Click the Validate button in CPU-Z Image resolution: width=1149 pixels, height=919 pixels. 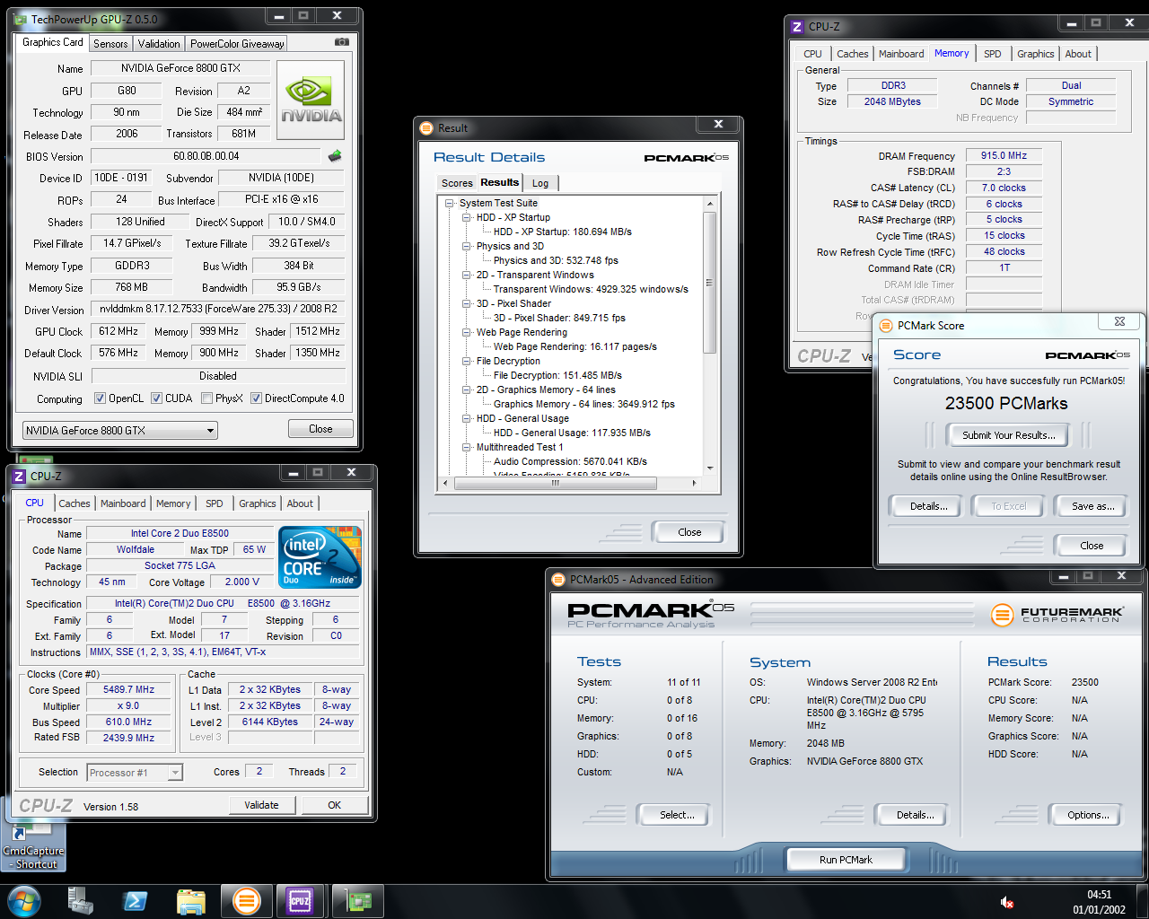[261, 805]
